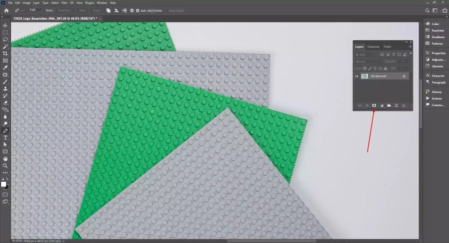Click the Home icon
The image size is (449, 243).
[6, 11]
